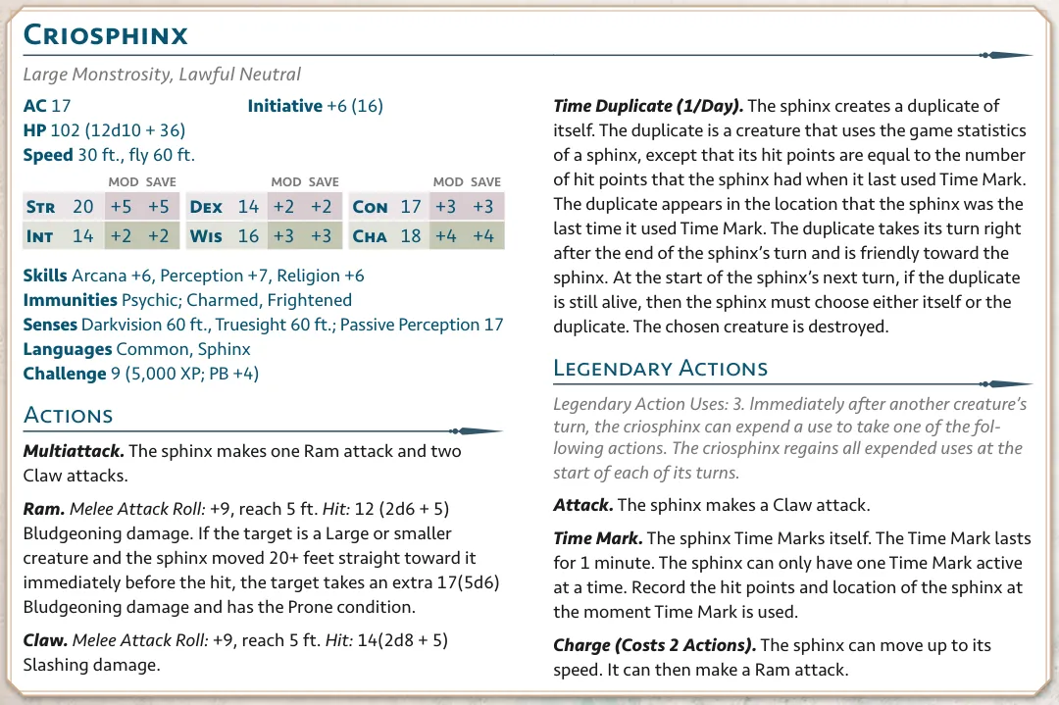Select the AC 17 stat line

(x=47, y=106)
